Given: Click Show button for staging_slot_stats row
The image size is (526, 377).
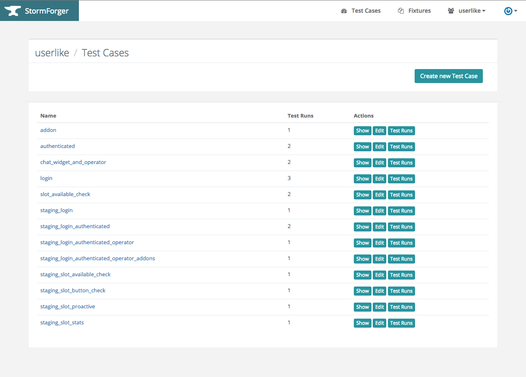Looking at the screenshot, I should point(362,323).
